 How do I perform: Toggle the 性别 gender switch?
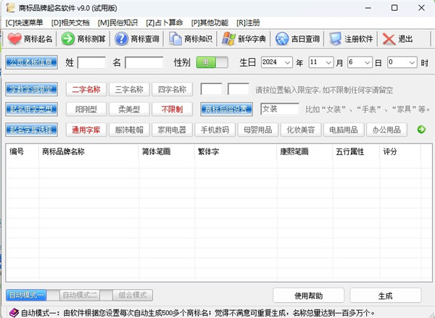pyautogui.click(x=212, y=62)
